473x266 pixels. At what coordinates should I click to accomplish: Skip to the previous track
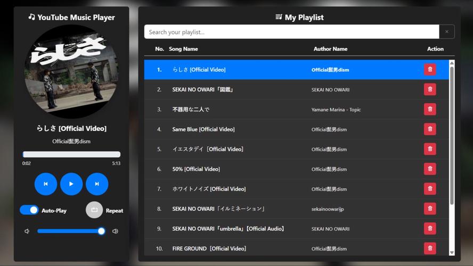[46, 184]
